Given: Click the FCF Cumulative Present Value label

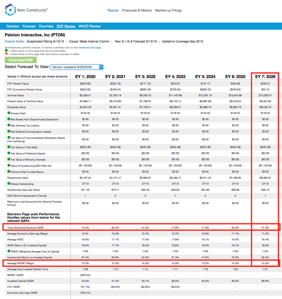Looking at the screenshot, I should (25, 89).
